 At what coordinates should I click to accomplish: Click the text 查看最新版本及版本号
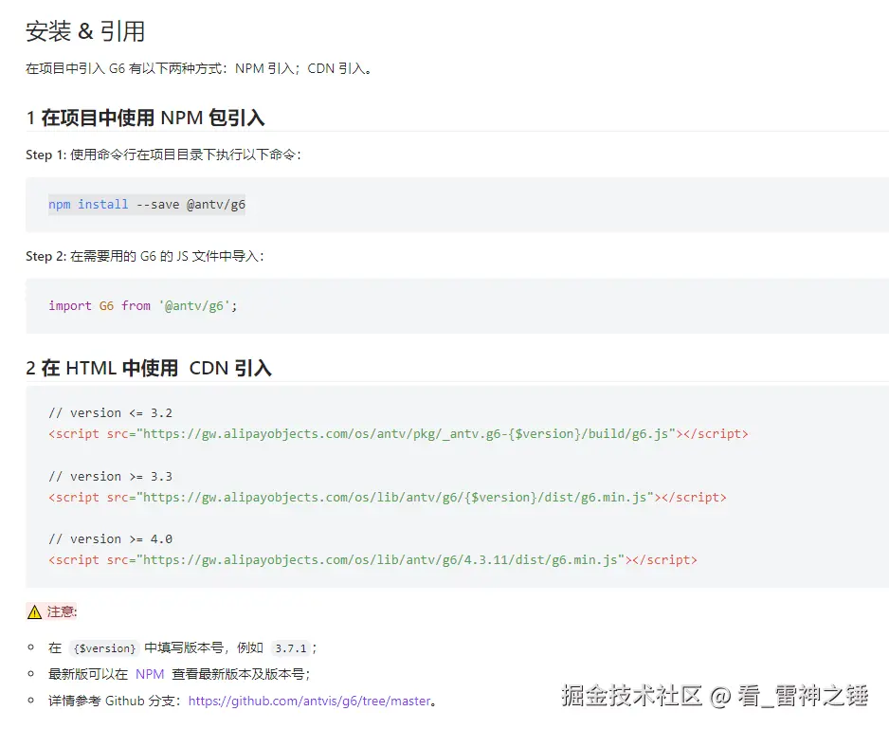tap(241, 674)
